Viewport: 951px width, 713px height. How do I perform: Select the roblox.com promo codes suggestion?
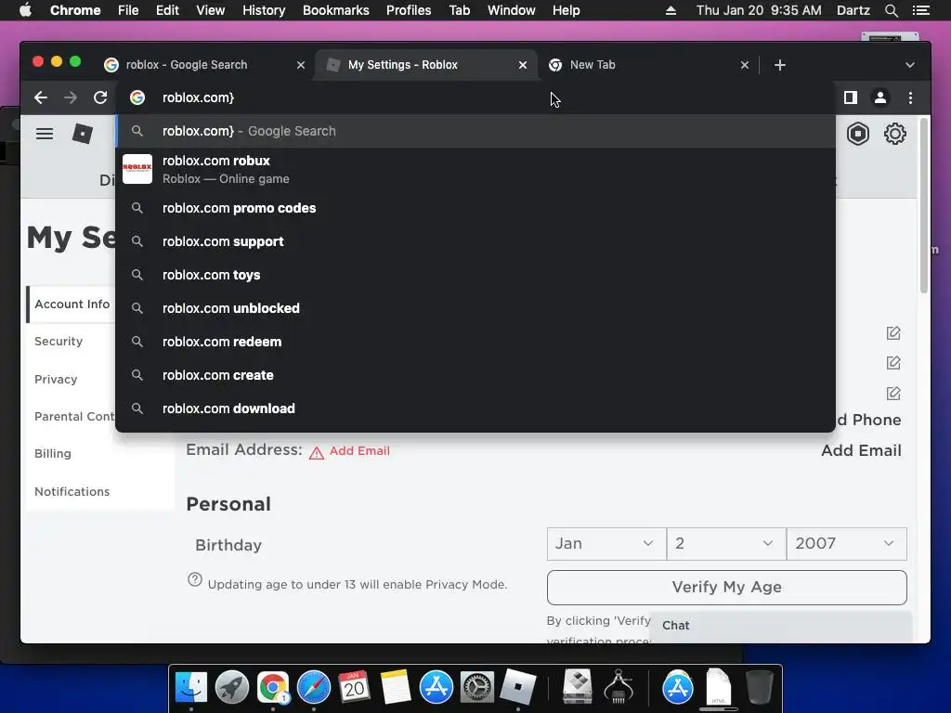(475, 208)
